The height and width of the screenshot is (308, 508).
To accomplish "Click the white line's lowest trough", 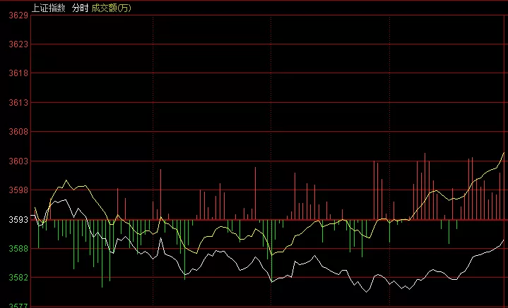I will (x=366, y=291).
